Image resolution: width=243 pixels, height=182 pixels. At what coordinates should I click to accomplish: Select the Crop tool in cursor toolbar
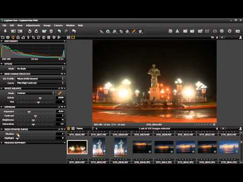121,31
